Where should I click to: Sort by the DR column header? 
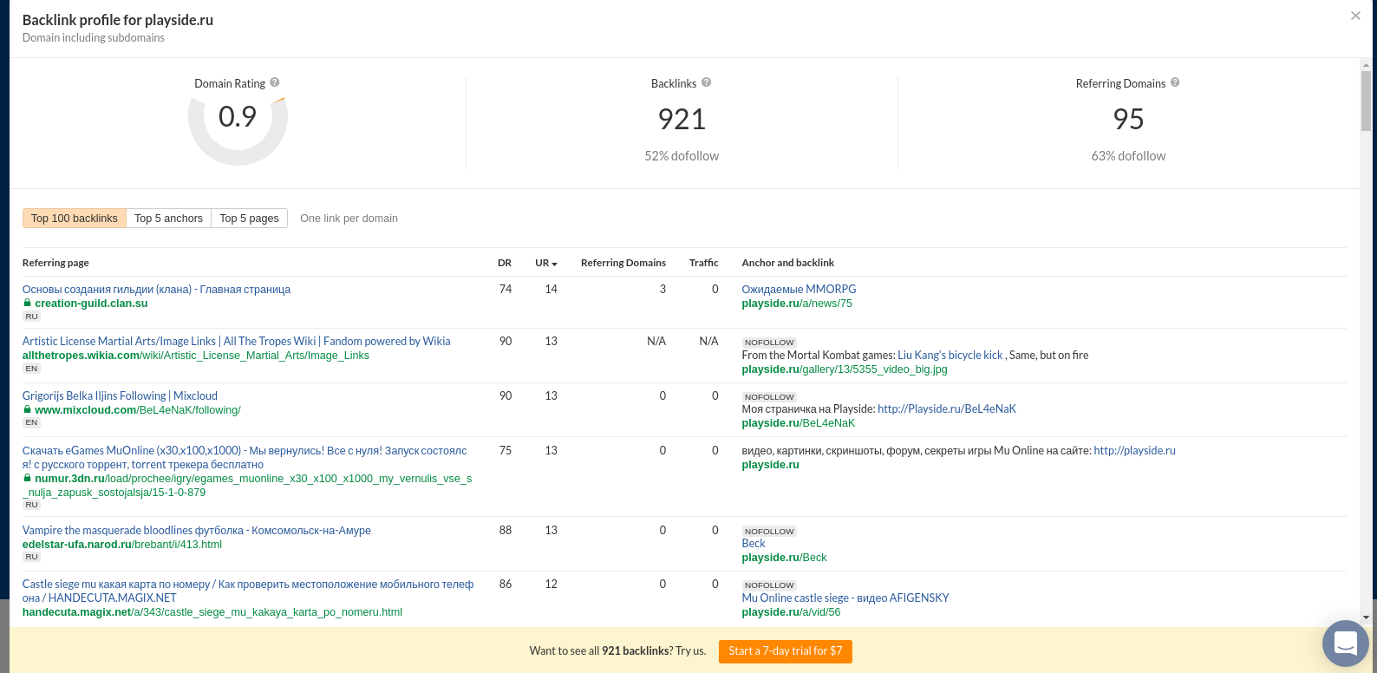505,263
